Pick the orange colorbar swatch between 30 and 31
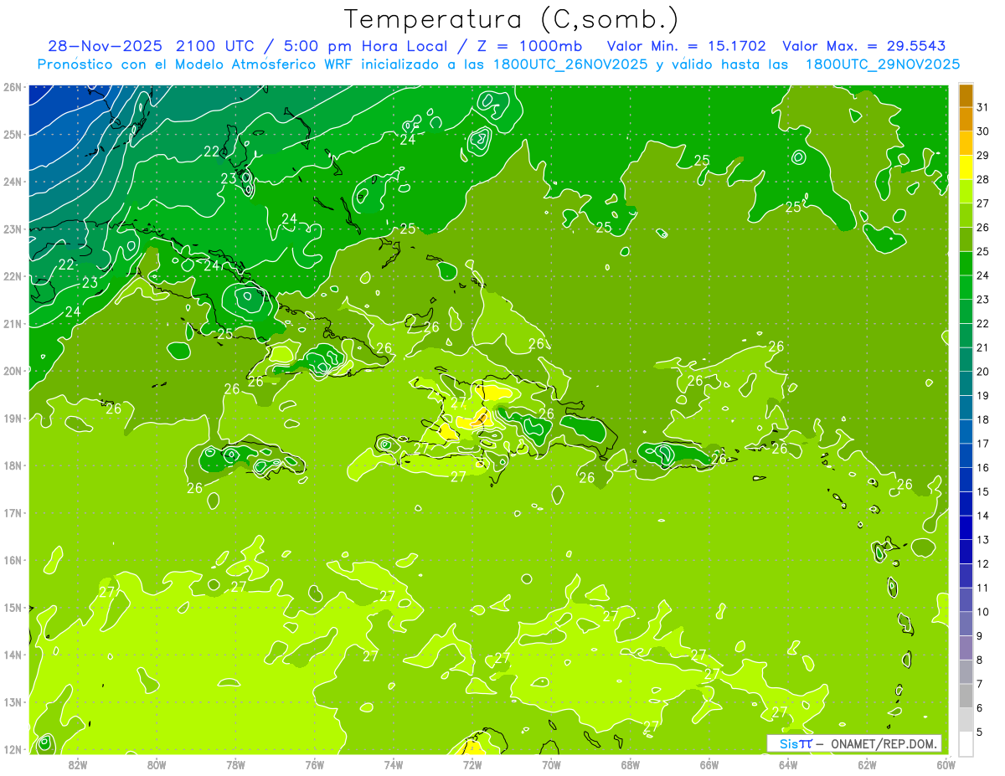The image size is (1005, 776). tap(966, 119)
